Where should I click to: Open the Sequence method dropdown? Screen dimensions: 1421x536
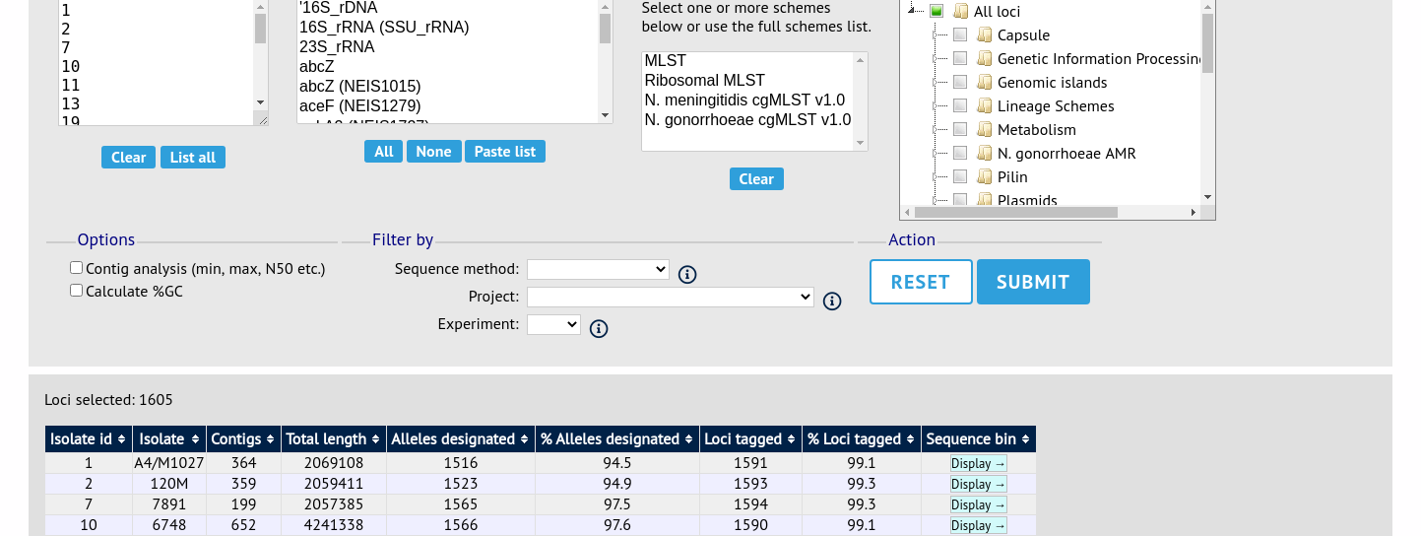598,269
